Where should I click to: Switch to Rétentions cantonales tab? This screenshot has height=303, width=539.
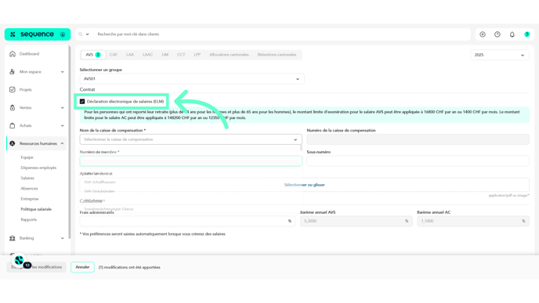tap(277, 55)
